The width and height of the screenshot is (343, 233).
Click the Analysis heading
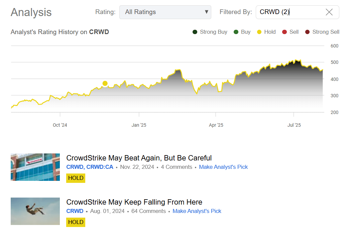click(31, 12)
